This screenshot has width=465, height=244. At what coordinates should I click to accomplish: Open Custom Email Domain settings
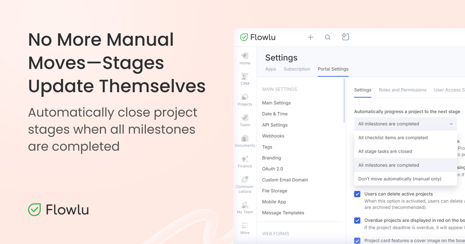(x=285, y=180)
